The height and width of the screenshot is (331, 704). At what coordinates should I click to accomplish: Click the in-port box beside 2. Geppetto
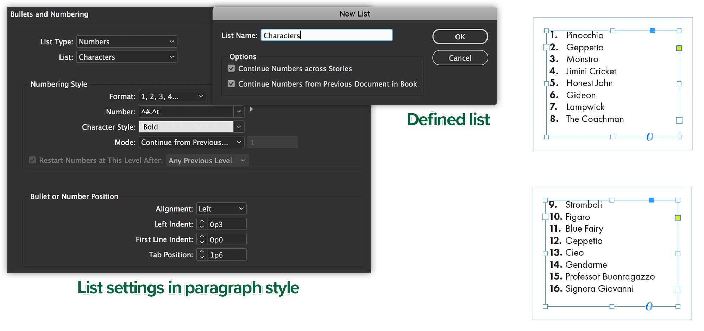pos(546,47)
